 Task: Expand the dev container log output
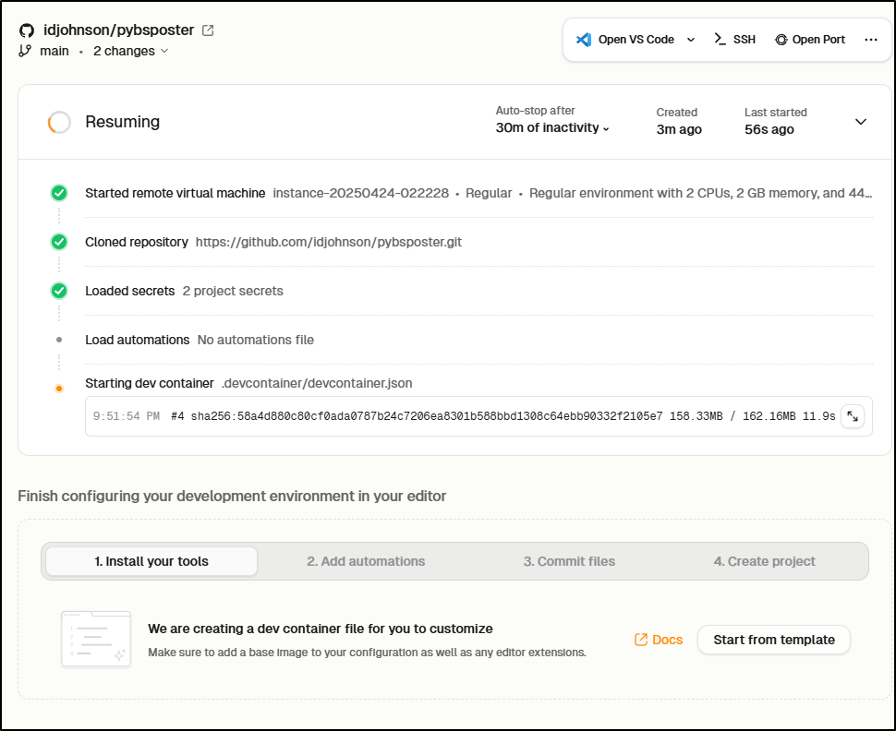tap(853, 416)
